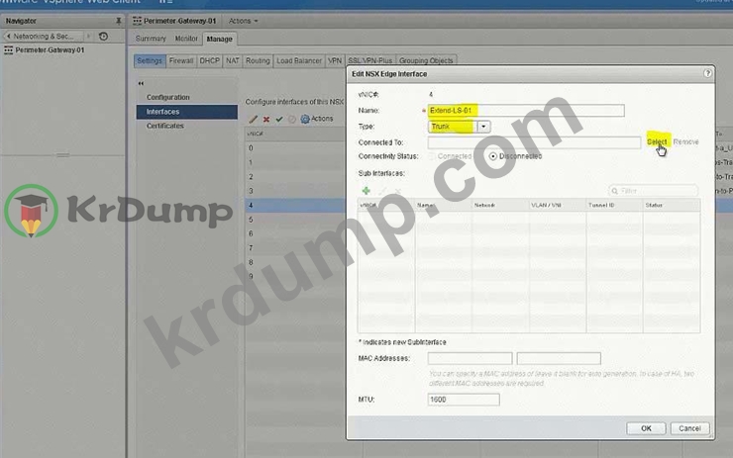Open the VPN sub-tab
This screenshot has height=458, width=733.
pos(335,60)
